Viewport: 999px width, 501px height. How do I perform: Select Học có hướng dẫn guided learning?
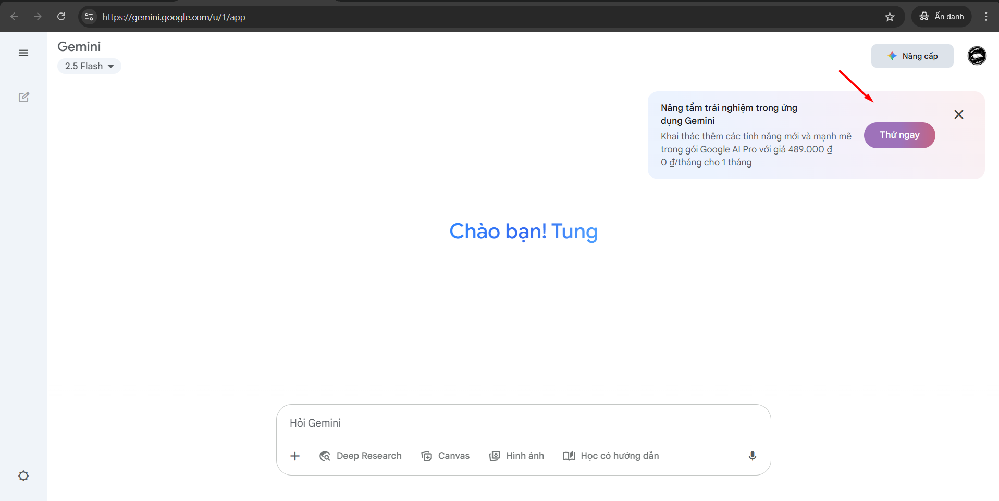[611, 456]
